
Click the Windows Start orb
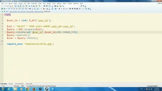pyautogui.click(x=3, y=89)
